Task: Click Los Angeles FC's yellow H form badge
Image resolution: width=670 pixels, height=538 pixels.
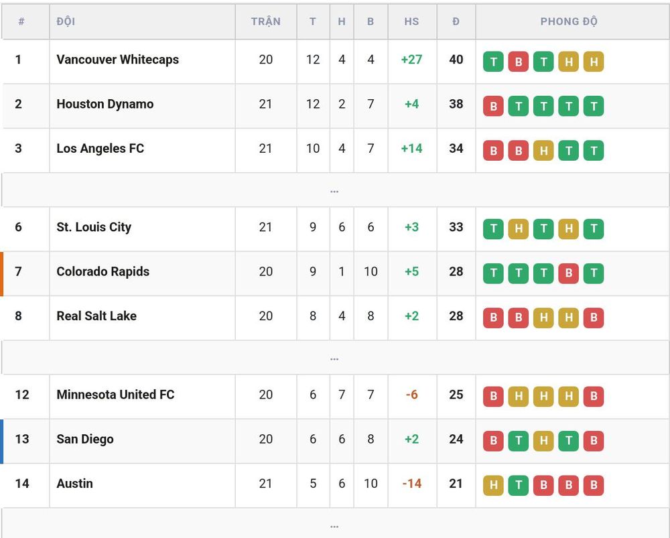Action: [x=543, y=151]
